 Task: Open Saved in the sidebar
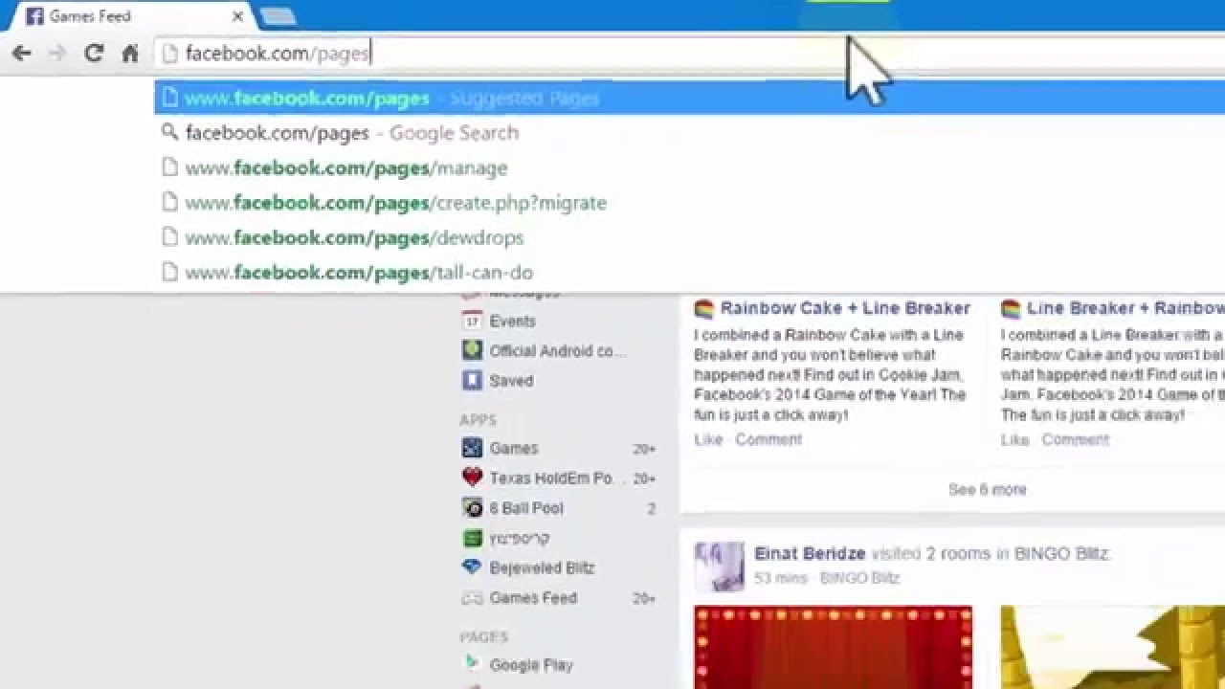511,381
